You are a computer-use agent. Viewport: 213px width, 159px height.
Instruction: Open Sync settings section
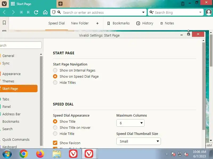[x=6, y=63]
